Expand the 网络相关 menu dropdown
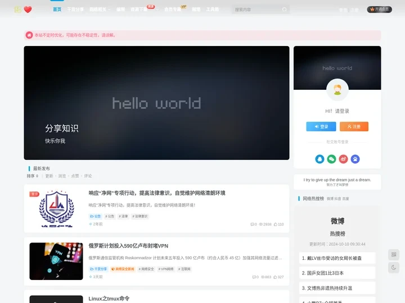This screenshot has width=405, height=303. click(100, 10)
